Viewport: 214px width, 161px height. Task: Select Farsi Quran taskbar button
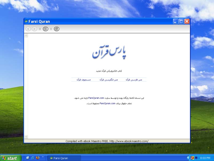64,158
